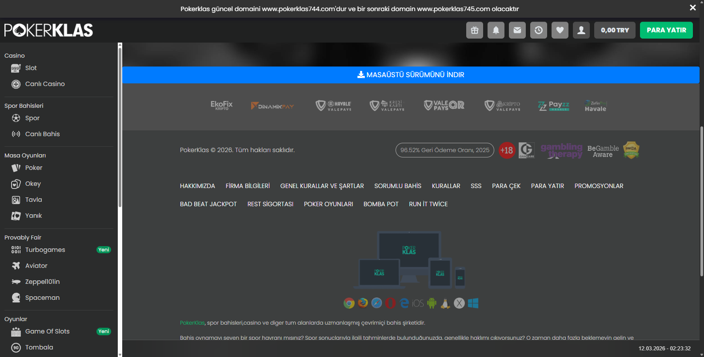Click the Zefin Havale payment logo

596,106
